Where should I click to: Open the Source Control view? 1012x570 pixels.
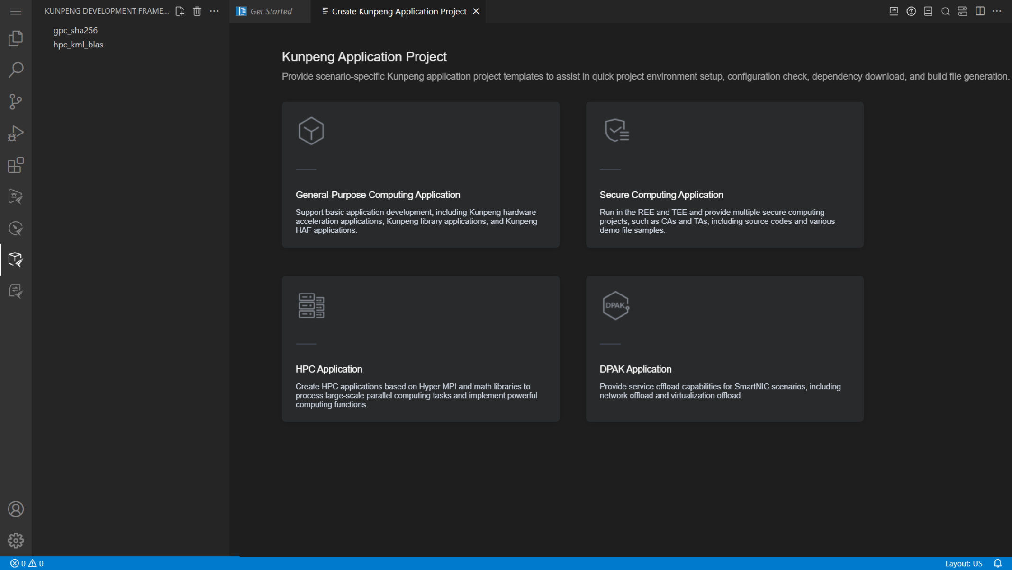tap(16, 102)
